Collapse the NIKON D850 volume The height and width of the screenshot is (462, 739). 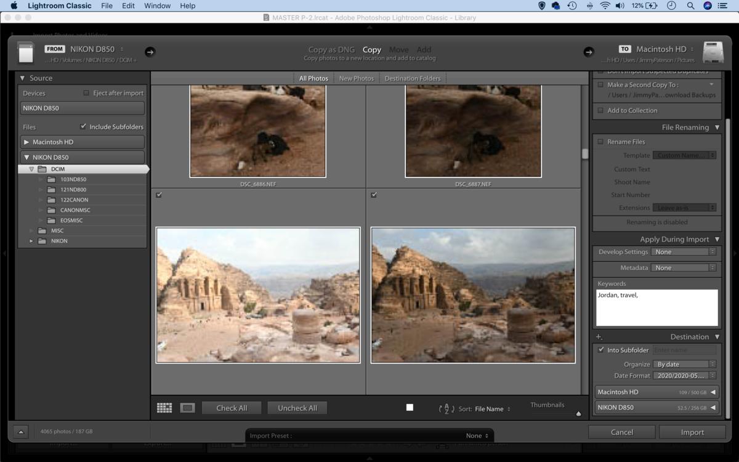click(26, 157)
